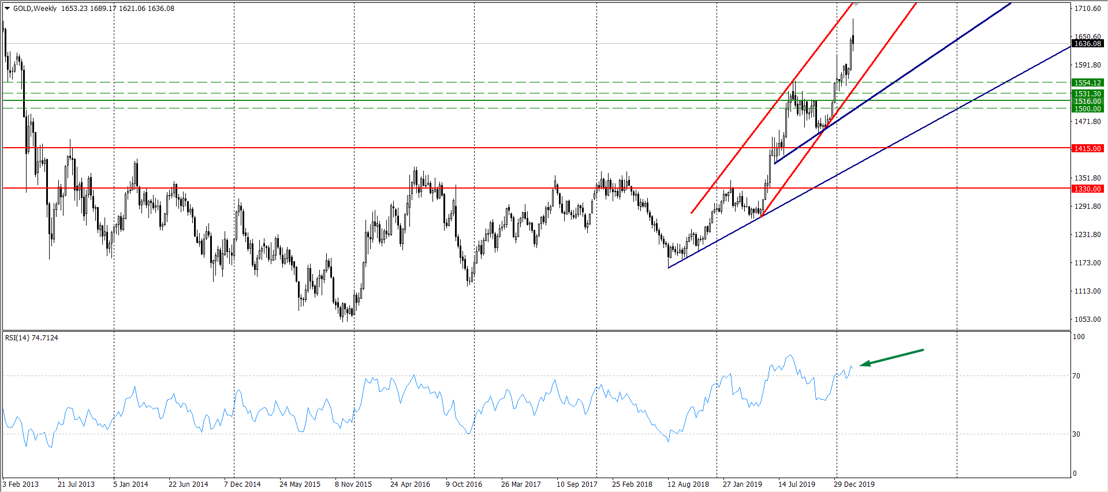Image resolution: width=1108 pixels, height=492 pixels.
Task: Click the 1053.00 price scale label
Action: tap(1087, 320)
